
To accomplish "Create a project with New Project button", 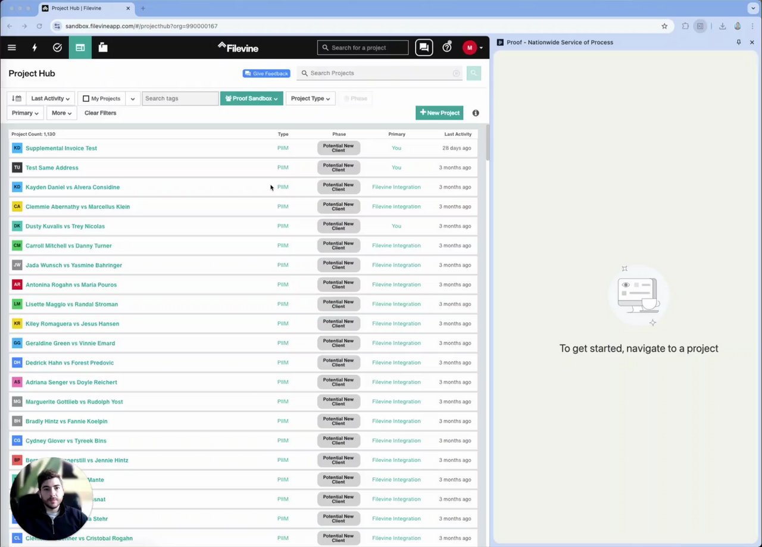I will 439,113.
